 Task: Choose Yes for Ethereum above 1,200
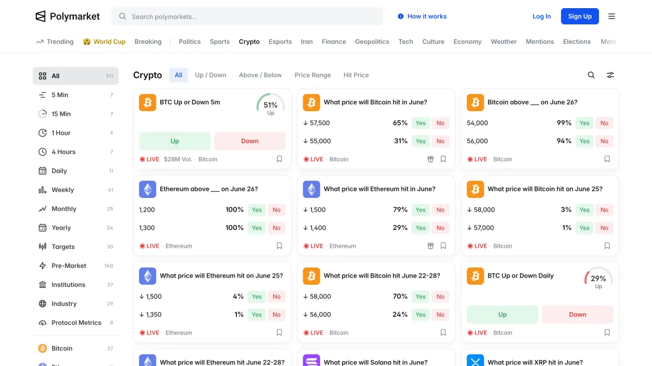257,210
